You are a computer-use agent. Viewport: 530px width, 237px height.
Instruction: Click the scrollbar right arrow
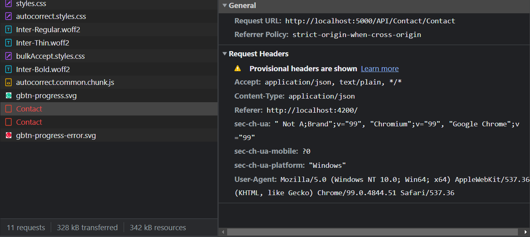pyautogui.click(x=525, y=232)
